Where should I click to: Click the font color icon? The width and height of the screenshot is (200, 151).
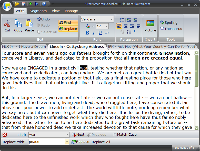click(88, 26)
